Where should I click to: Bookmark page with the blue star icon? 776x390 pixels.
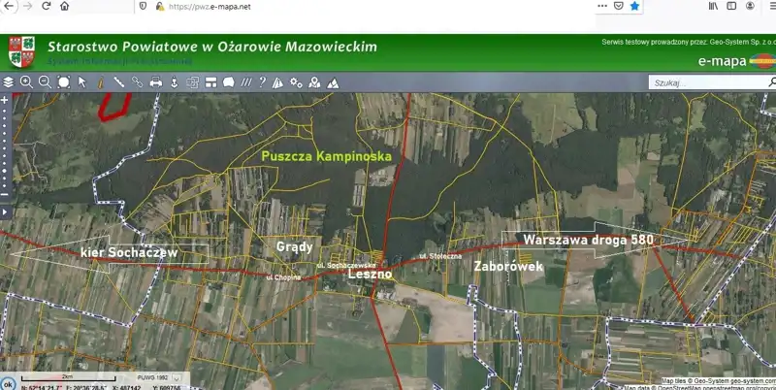point(634,6)
